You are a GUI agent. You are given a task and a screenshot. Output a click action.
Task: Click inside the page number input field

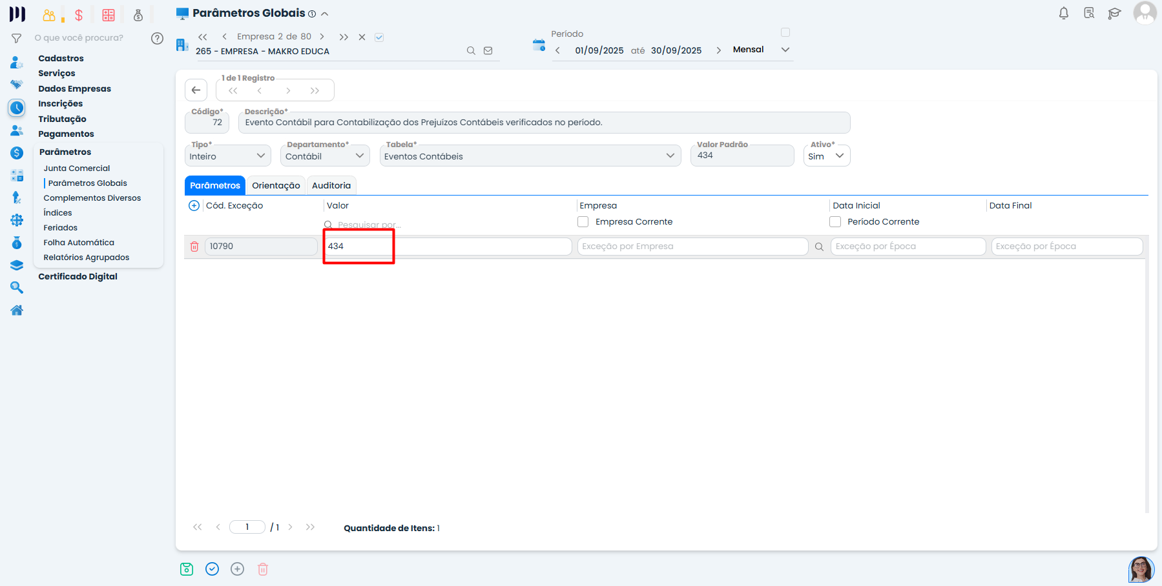click(x=247, y=527)
